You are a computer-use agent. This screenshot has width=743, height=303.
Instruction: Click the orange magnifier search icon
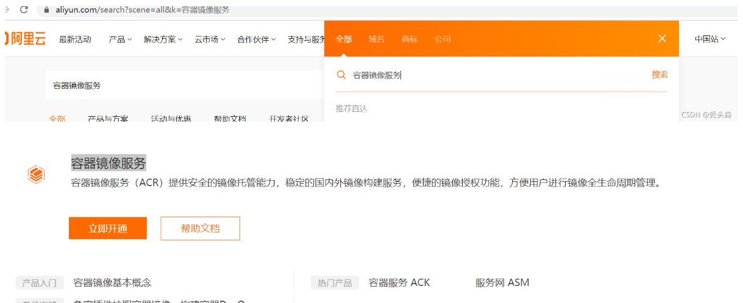point(341,75)
